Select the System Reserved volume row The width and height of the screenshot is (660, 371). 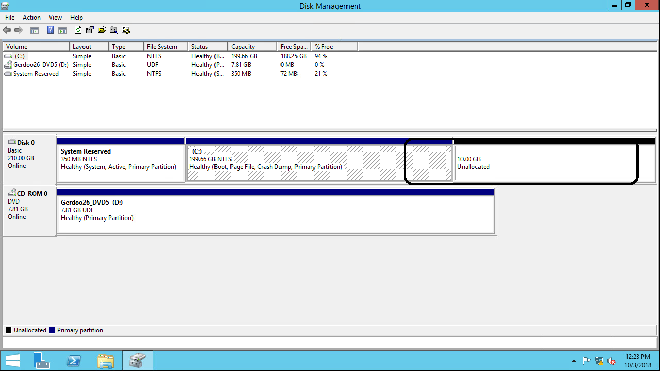click(x=36, y=74)
